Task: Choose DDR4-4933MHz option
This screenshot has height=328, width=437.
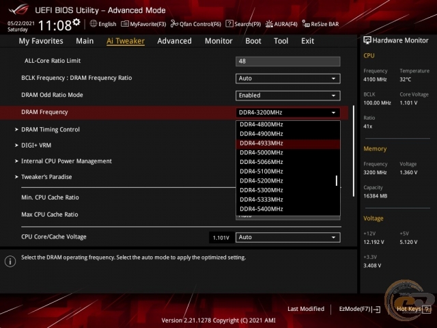Action: pyautogui.click(x=288, y=143)
